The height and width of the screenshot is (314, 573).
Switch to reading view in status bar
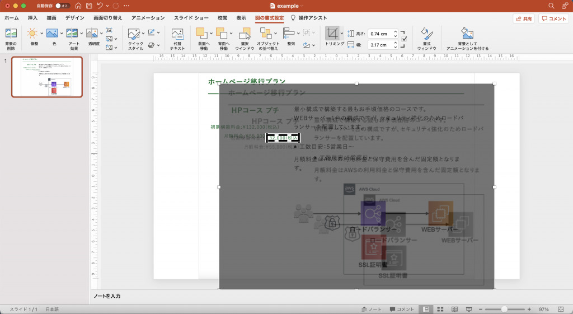click(454, 310)
